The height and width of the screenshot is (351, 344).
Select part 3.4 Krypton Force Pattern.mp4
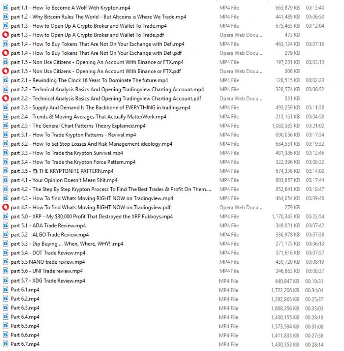(x=73, y=162)
